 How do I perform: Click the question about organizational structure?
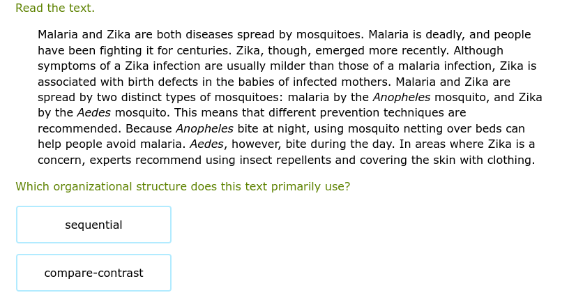click(x=183, y=186)
